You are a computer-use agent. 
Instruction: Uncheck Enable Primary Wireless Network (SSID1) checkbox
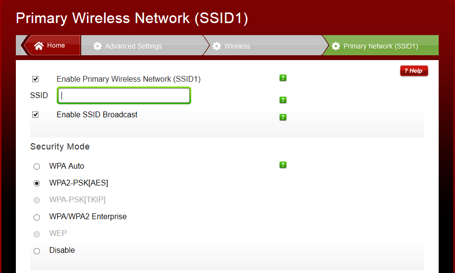35,79
